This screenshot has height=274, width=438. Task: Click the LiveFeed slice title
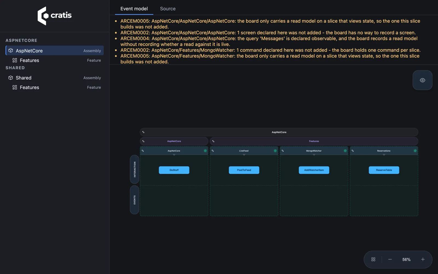tap(244, 151)
